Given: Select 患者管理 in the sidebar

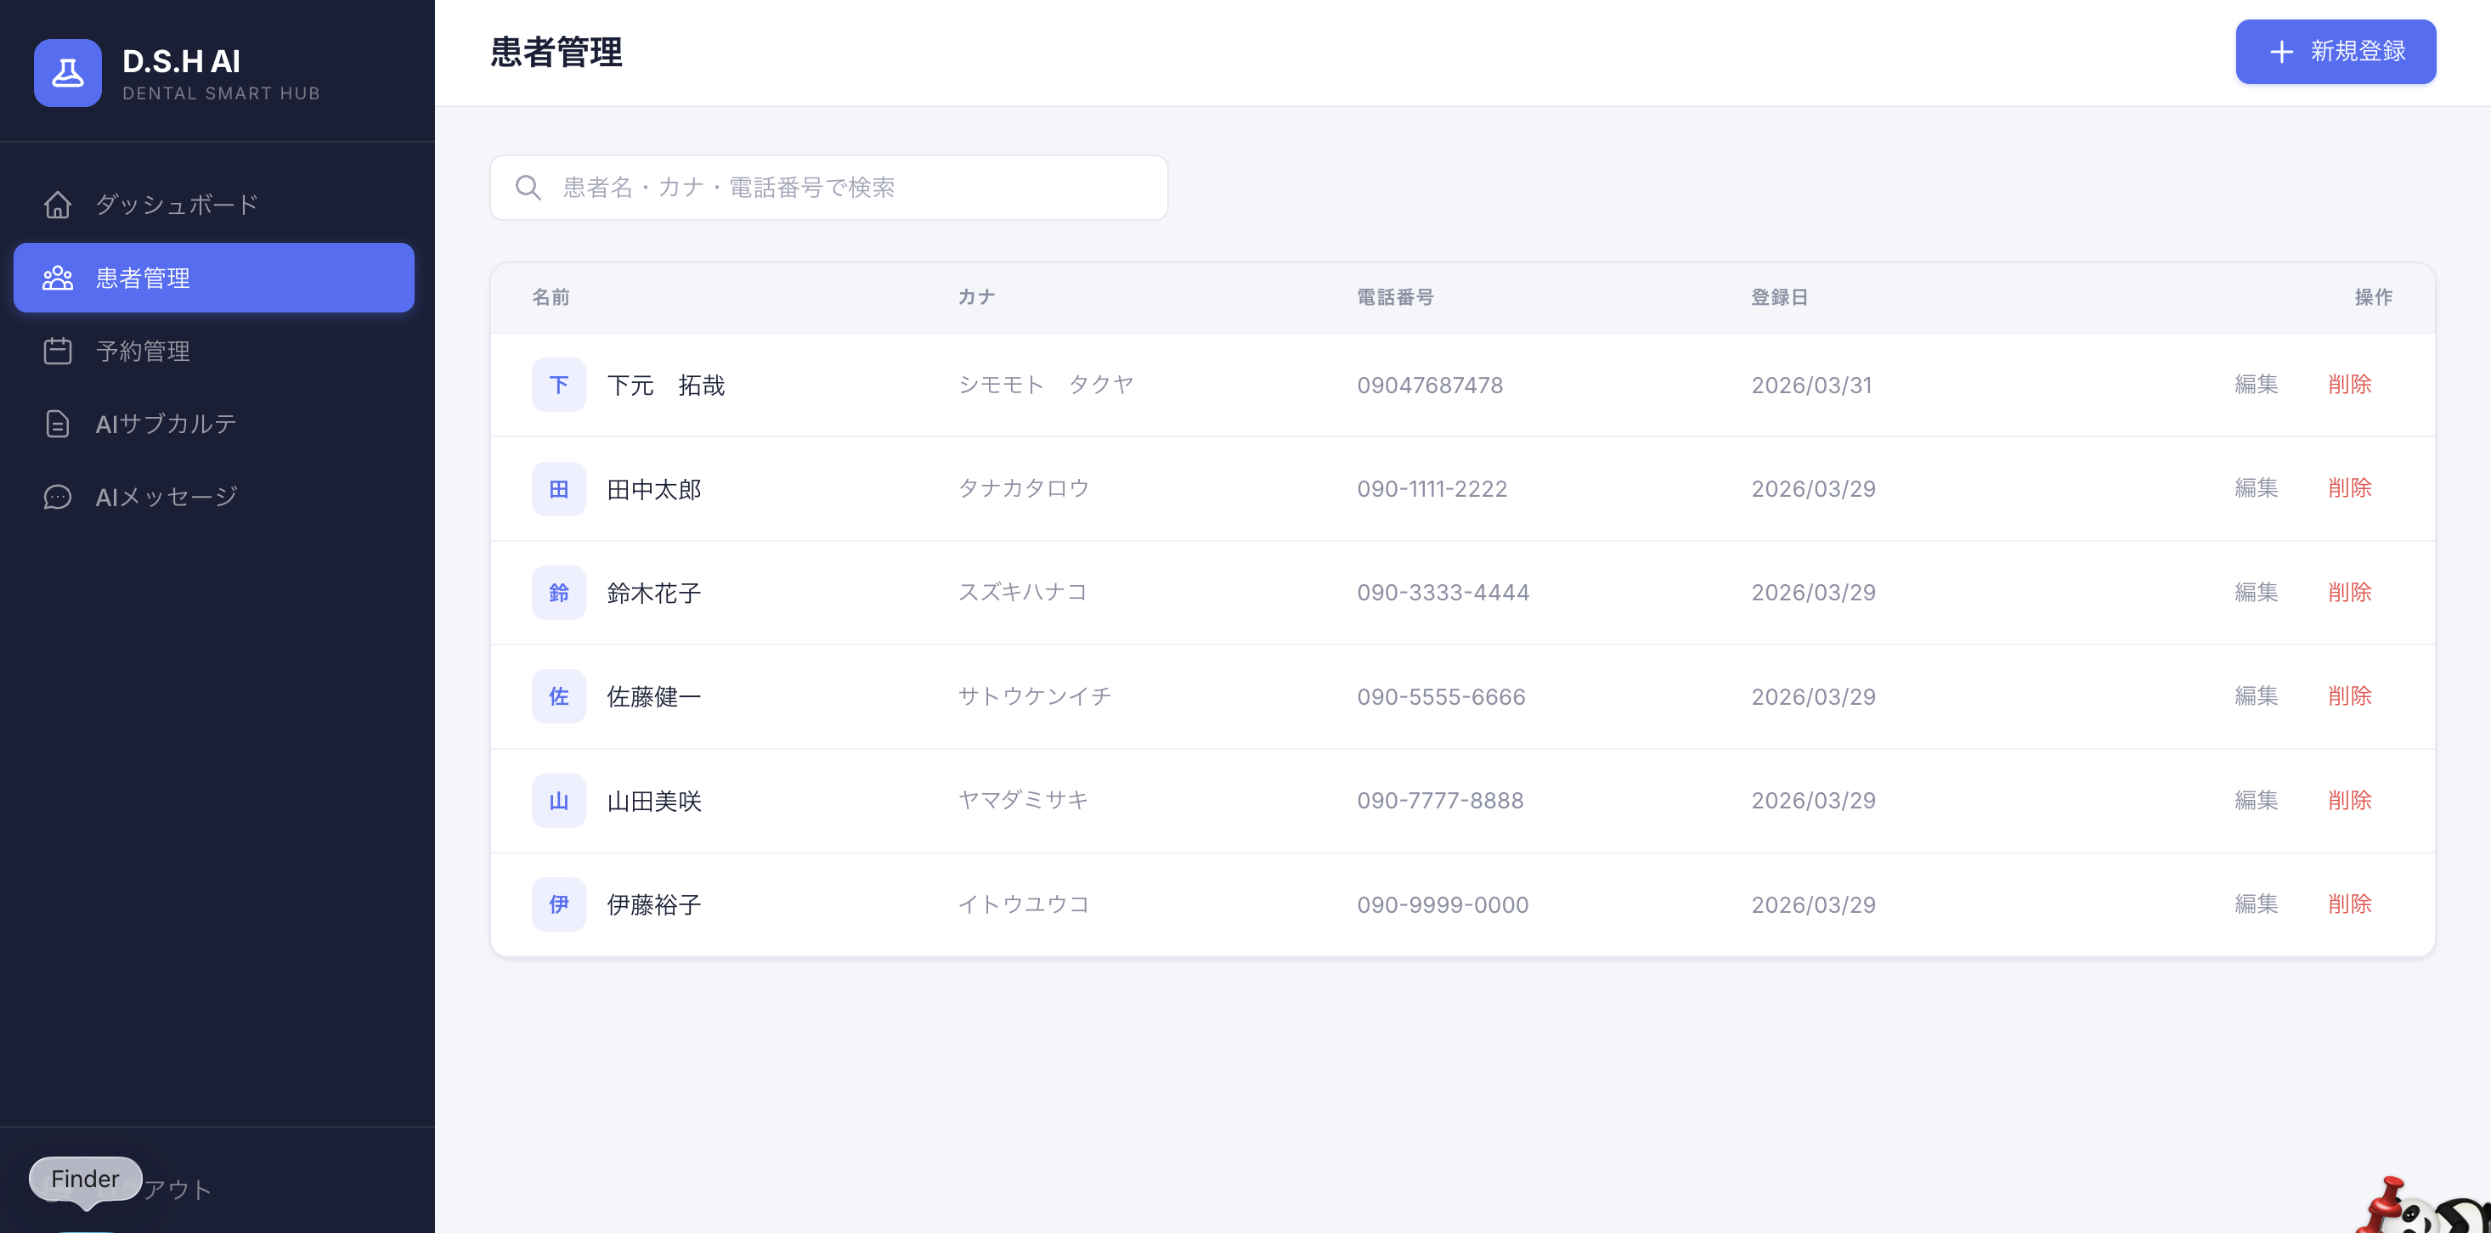Looking at the screenshot, I should click(214, 279).
